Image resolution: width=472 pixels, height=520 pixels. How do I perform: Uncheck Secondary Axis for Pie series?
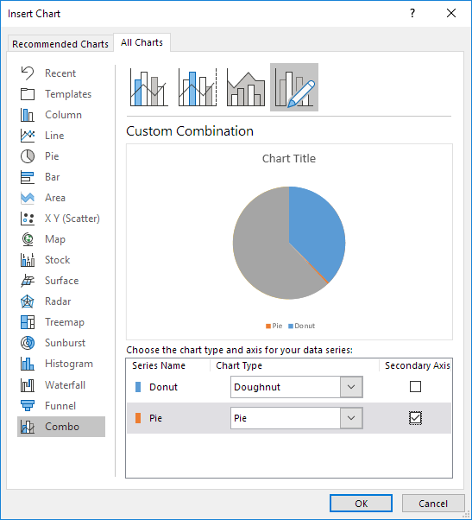(x=415, y=418)
